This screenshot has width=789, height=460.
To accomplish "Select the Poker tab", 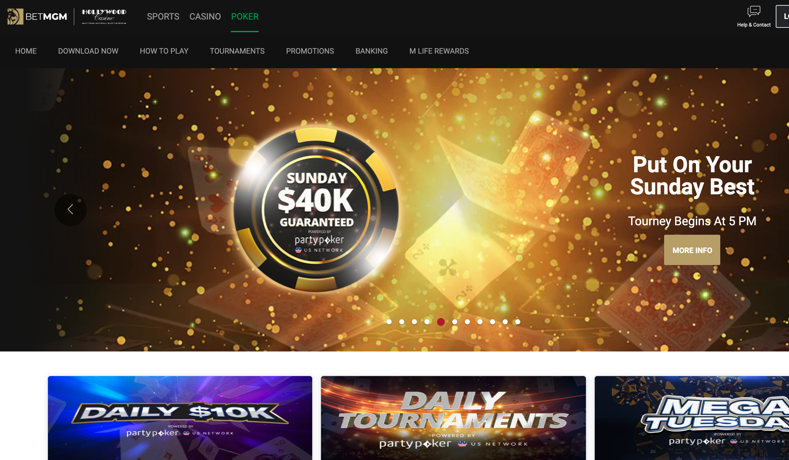I will tap(245, 16).
